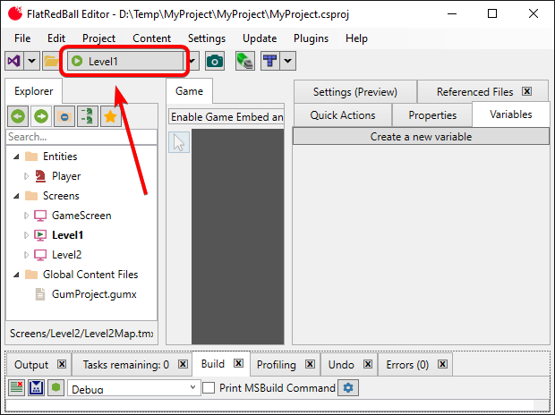Click Create a new variable button
The height and width of the screenshot is (415, 555).
421,137
